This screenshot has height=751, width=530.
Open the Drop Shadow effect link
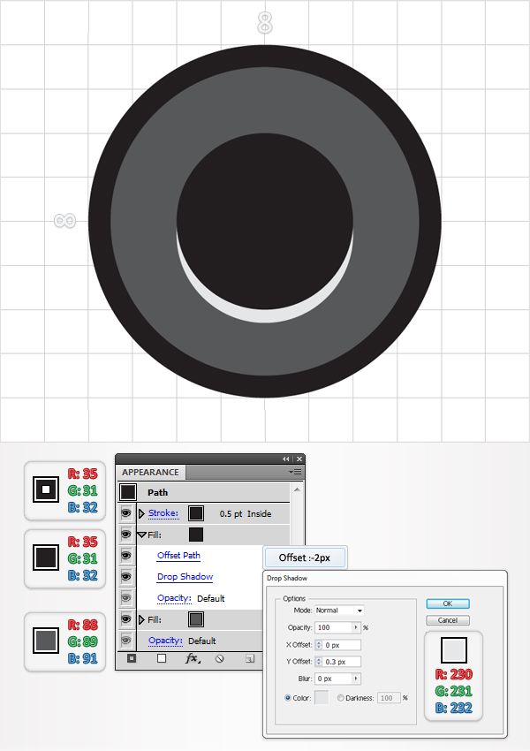[x=185, y=577]
